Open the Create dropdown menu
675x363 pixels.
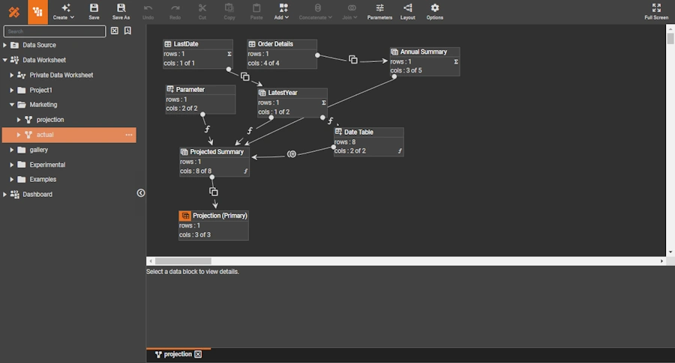pyautogui.click(x=64, y=11)
